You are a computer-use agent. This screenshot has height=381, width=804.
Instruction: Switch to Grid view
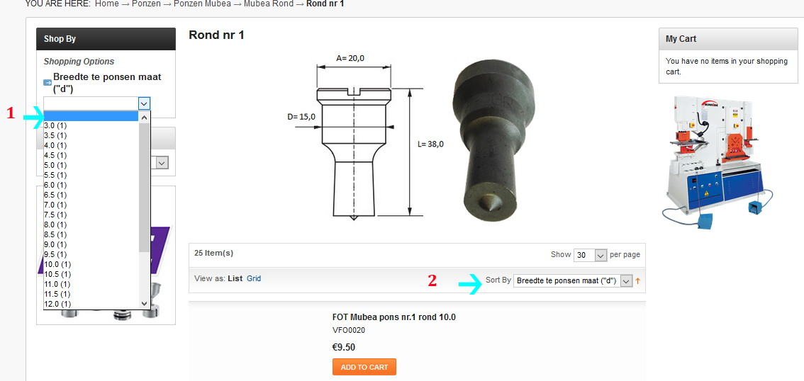coord(254,278)
